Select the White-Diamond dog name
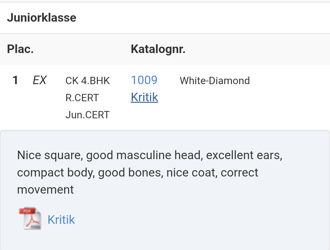Image resolution: width=330 pixels, height=250 pixels. tap(215, 81)
